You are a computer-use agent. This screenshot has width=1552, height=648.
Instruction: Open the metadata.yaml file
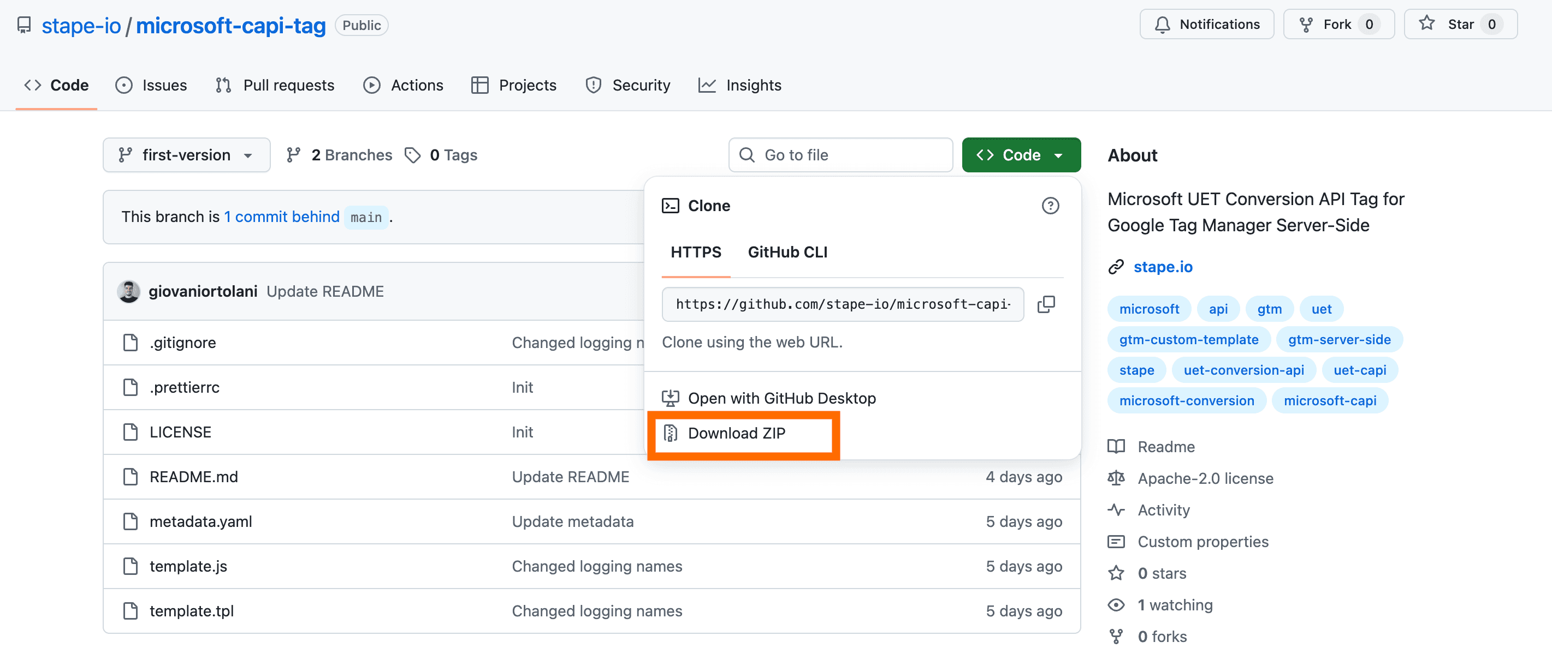(x=200, y=521)
